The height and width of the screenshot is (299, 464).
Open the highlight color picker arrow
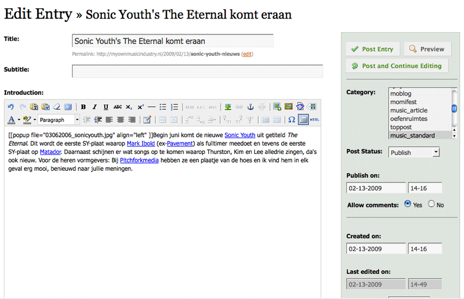point(35,120)
